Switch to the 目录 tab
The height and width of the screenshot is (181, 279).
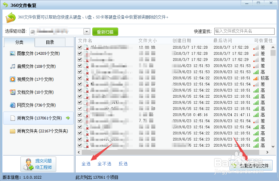coord(50,42)
